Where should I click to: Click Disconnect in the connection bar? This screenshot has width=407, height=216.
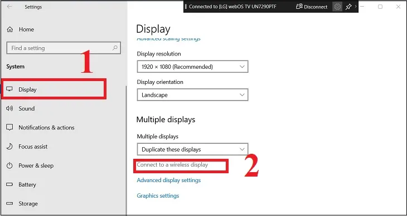coord(312,7)
